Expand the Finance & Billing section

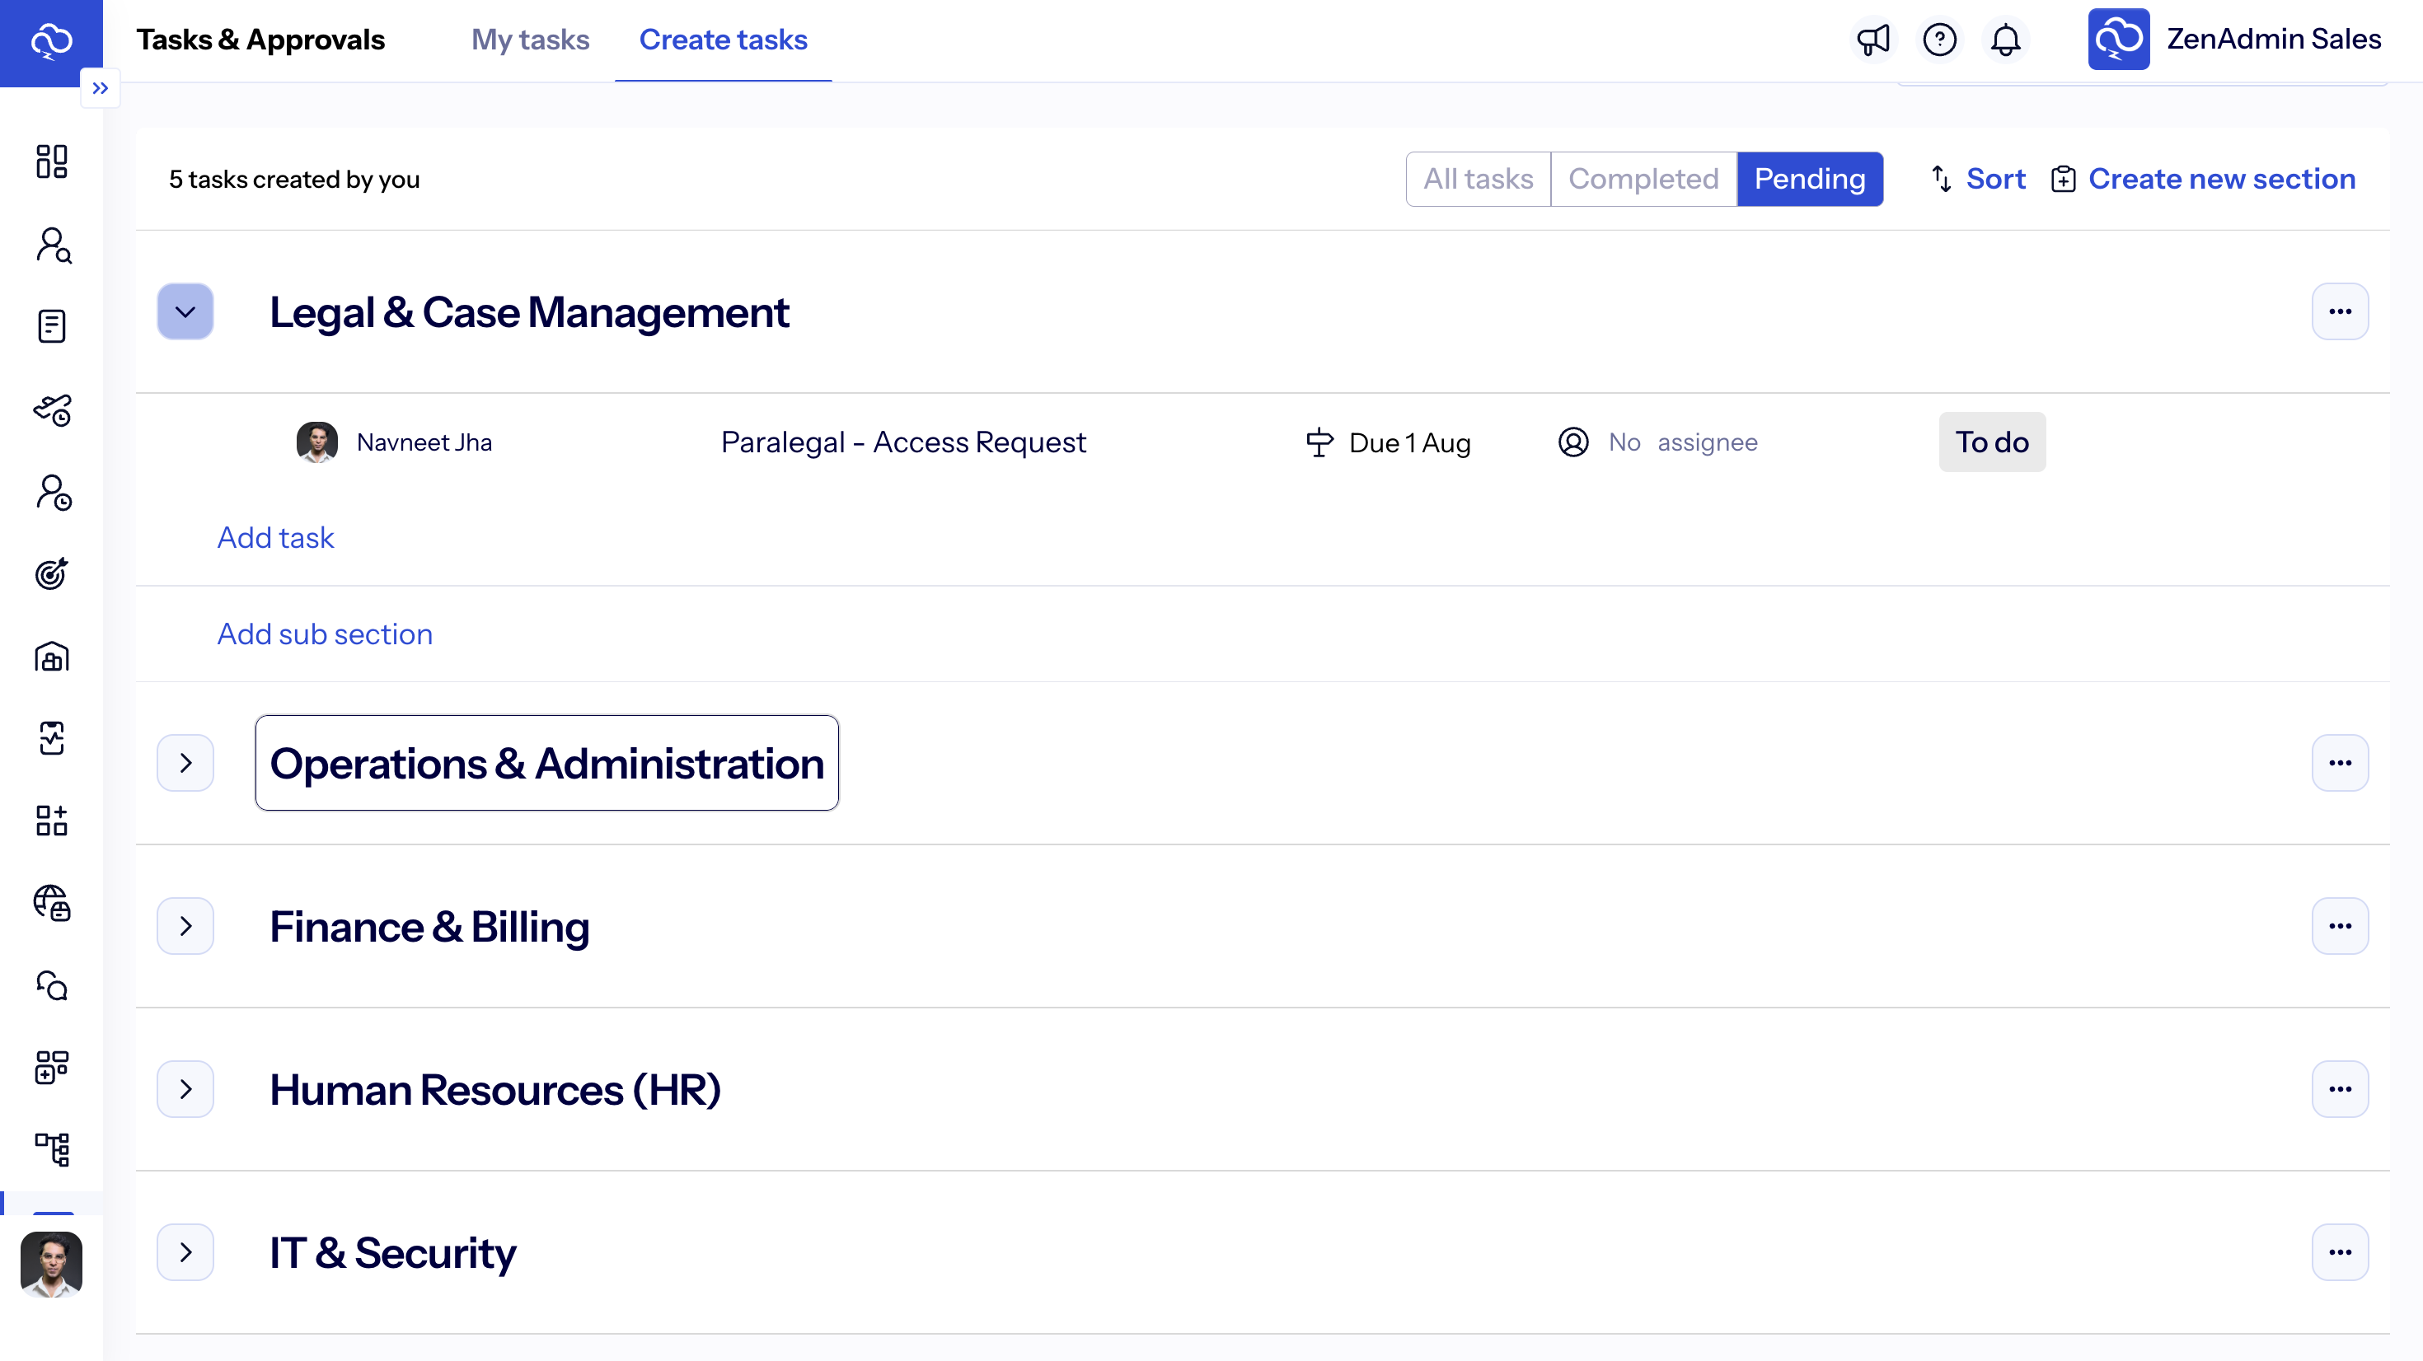(x=185, y=925)
